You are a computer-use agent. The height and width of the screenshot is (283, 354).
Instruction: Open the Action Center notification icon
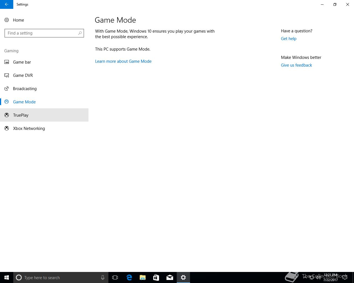[345, 277]
